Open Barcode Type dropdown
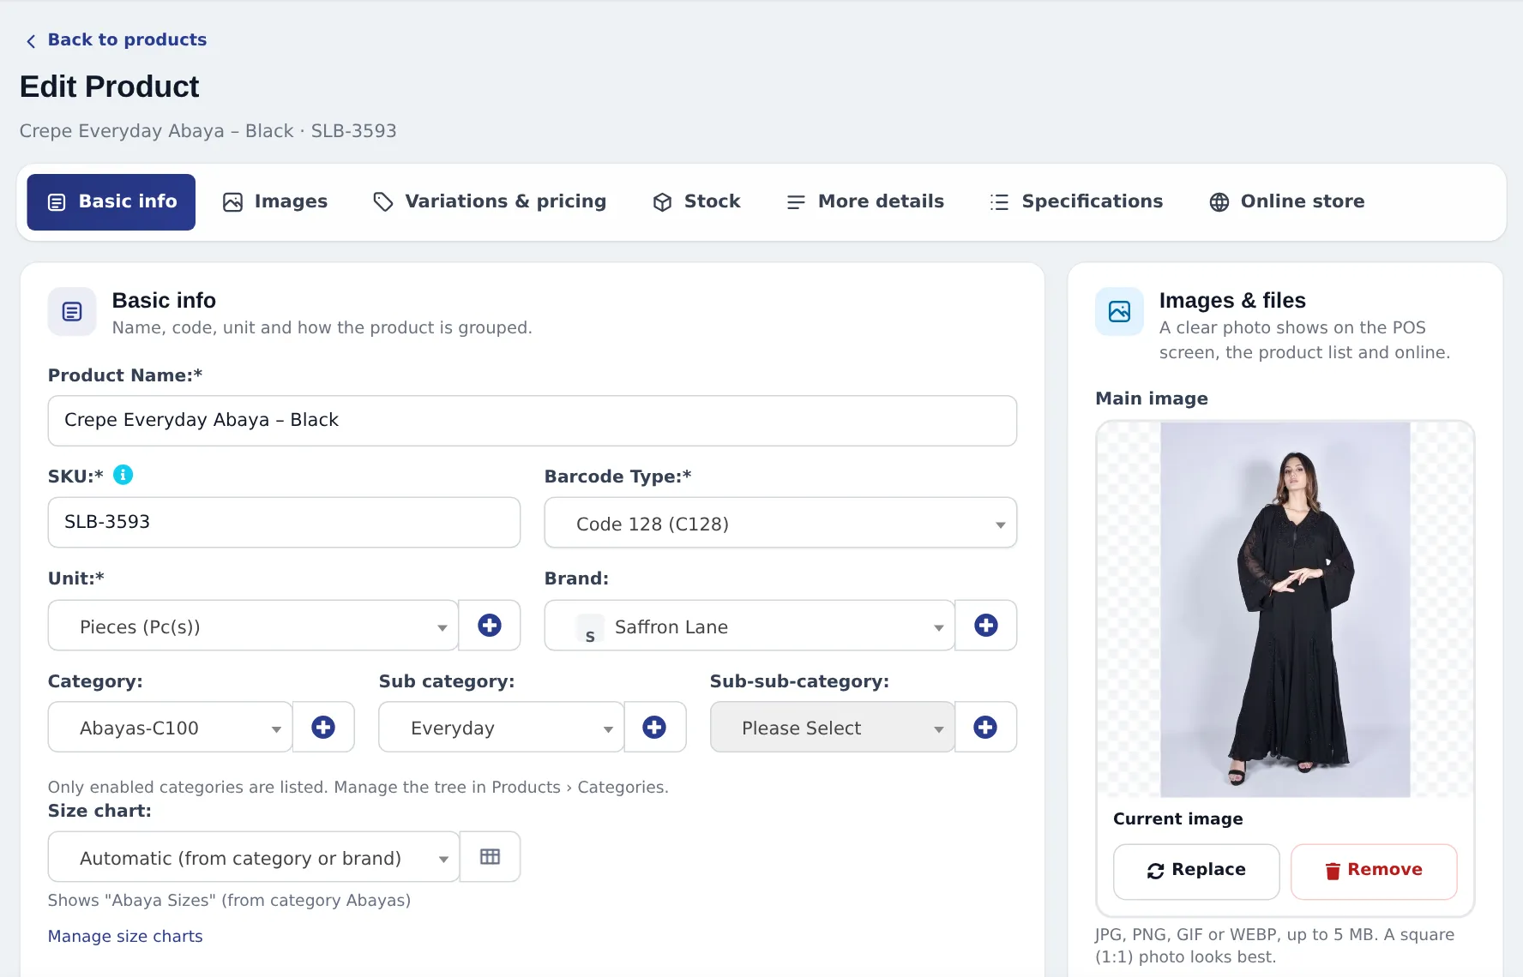The width and height of the screenshot is (1523, 977). pos(780,523)
